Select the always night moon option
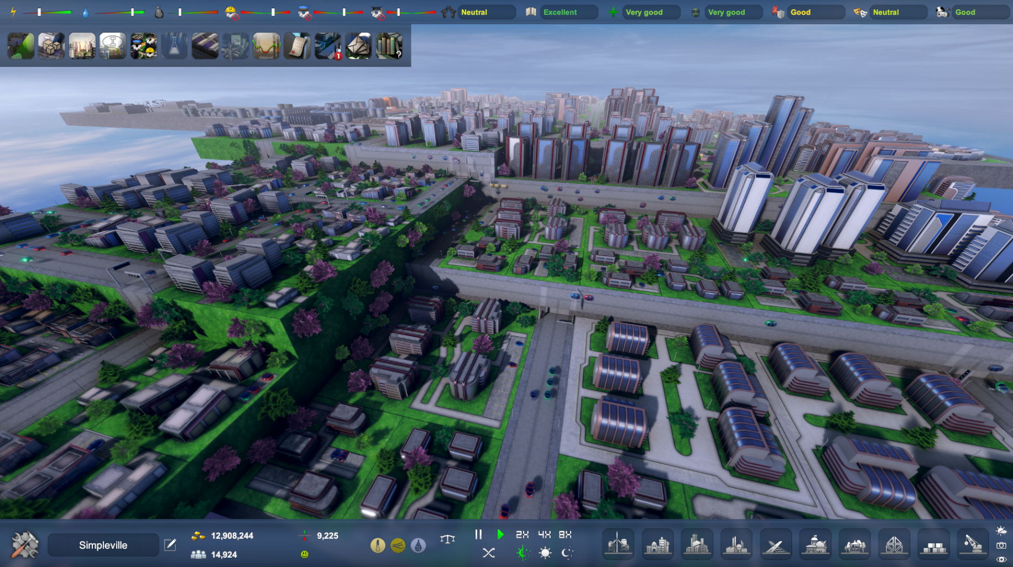Image resolution: width=1013 pixels, height=567 pixels. 567,553
